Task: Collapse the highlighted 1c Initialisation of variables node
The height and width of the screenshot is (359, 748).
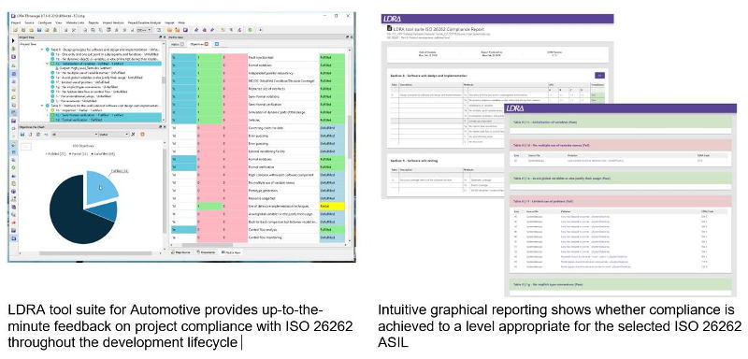Action: click(x=48, y=64)
